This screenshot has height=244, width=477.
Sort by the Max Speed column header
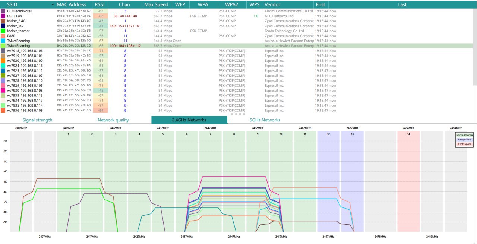(157, 4)
